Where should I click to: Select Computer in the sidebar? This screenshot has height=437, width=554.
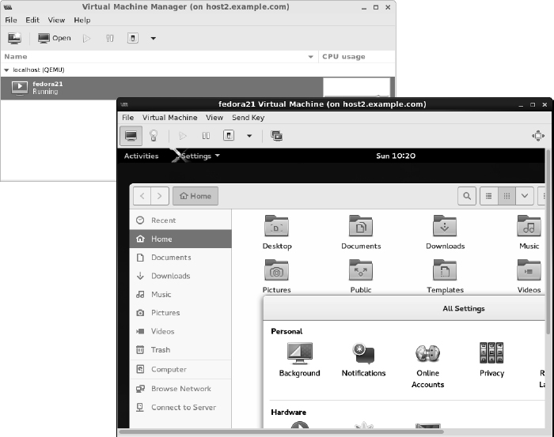coord(180,369)
